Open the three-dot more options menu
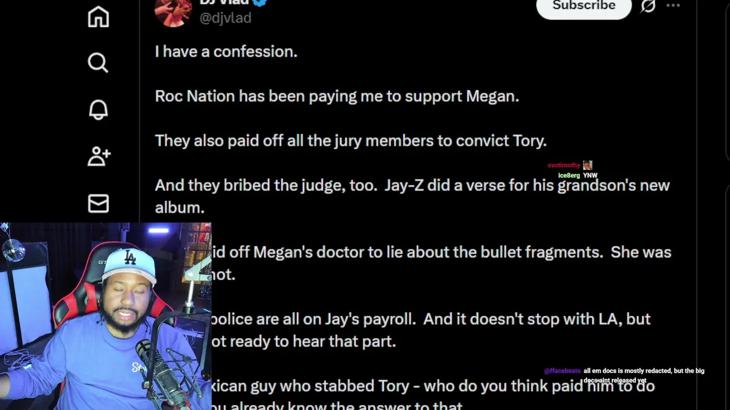The height and width of the screenshot is (410, 730). (673, 6)
